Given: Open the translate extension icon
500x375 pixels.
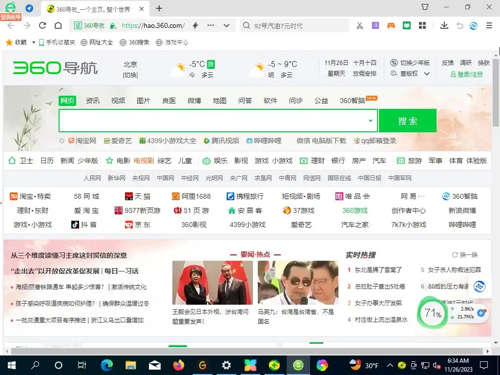Looking at the screenshot, I should pos(375,25).
